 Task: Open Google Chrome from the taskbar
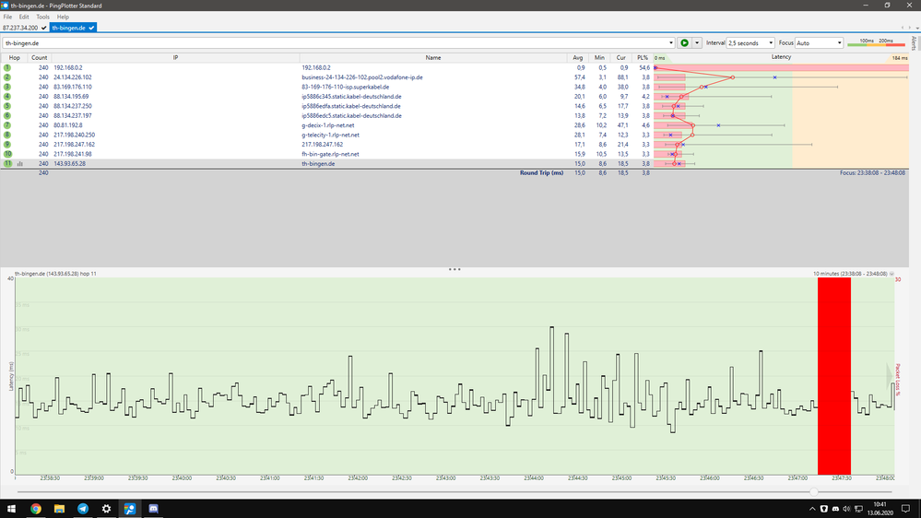tap(35, 508)
